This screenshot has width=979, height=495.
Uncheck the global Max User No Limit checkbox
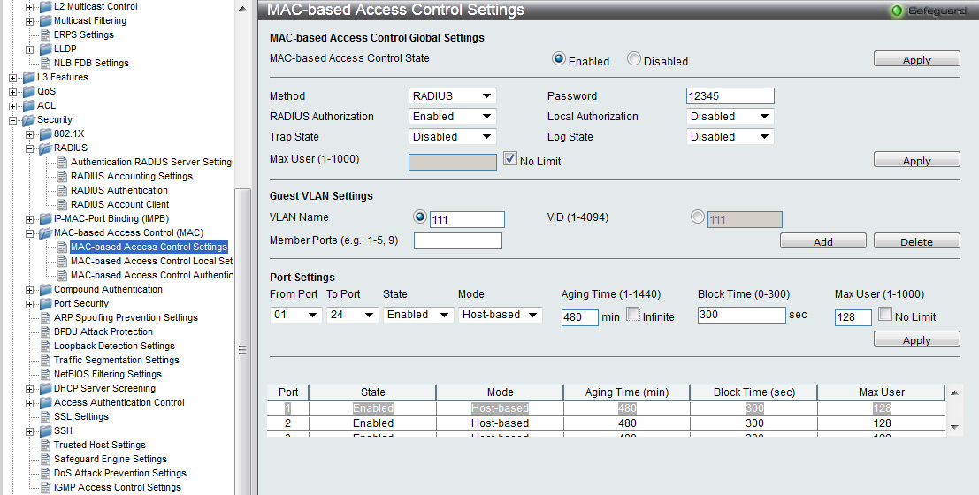pos(510,160)
